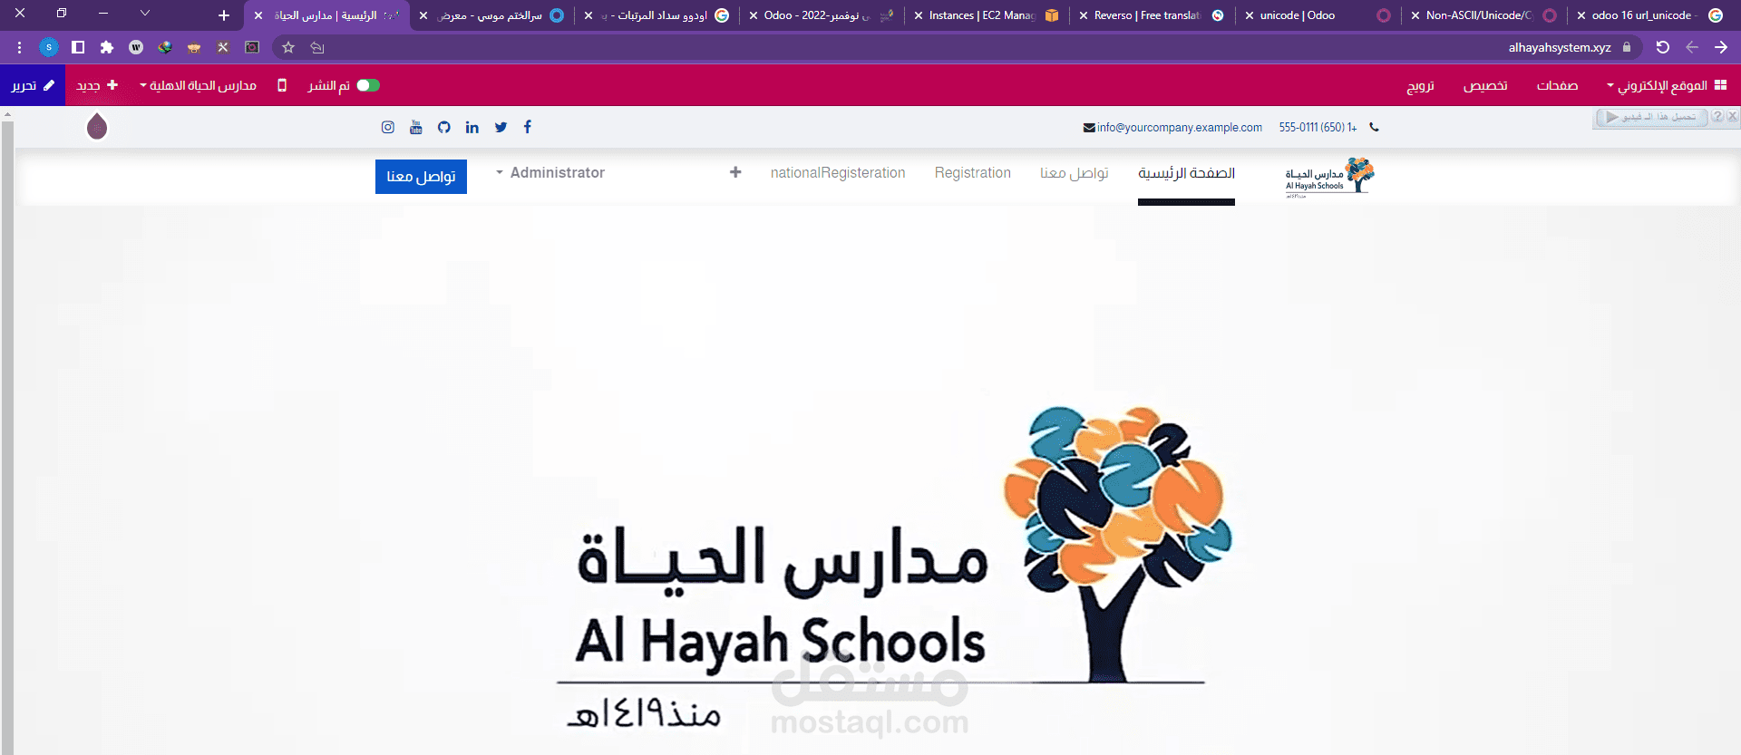Click the جديد (New) button
Image resolution: width=1741 pixels, height=755 pixels.
(x=97, y=85)
